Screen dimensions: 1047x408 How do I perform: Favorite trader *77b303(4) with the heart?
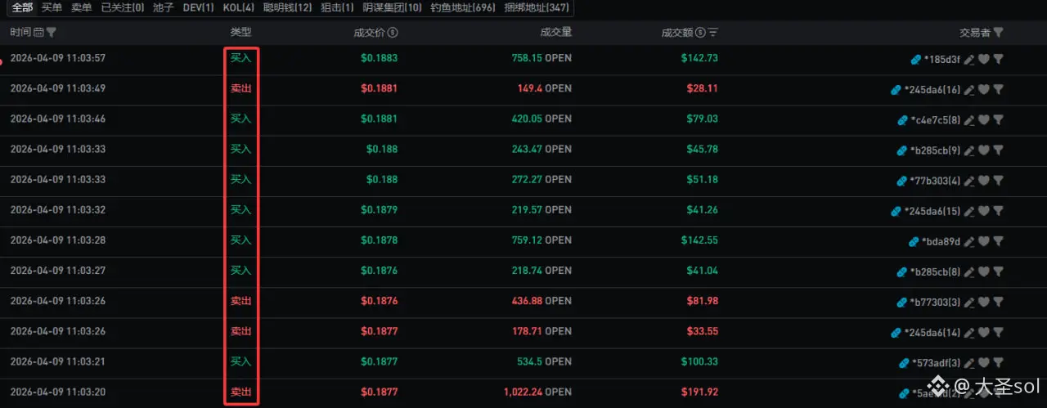984,180
